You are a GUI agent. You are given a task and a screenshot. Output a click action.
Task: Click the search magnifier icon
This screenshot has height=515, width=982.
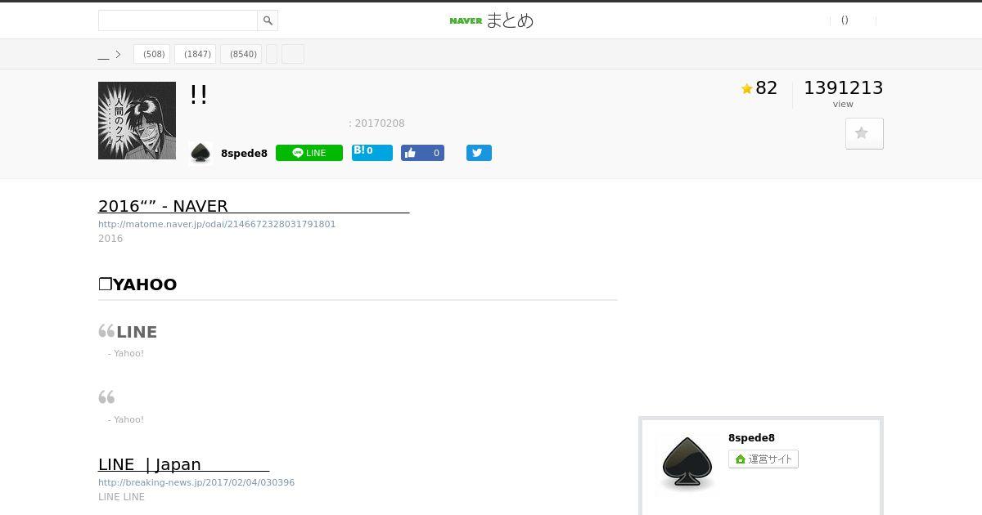(268, 20)
